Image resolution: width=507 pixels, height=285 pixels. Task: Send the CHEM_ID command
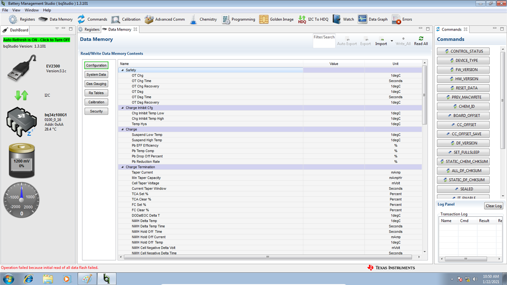coord(463,106)
